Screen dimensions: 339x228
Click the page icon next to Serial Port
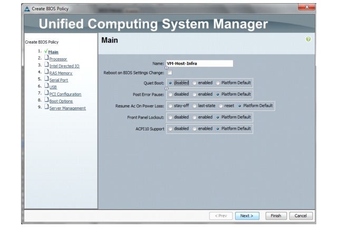pyautogui.click(x=46, y=78)
